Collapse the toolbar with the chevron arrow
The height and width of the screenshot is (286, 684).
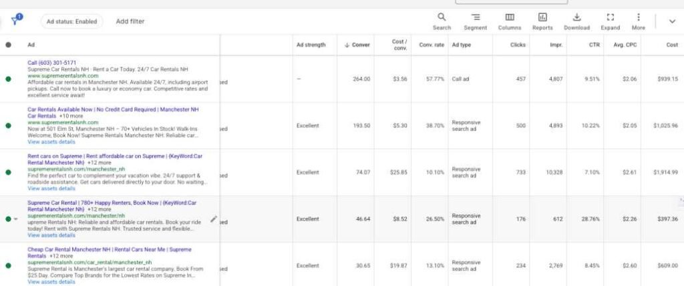[672, 21]
